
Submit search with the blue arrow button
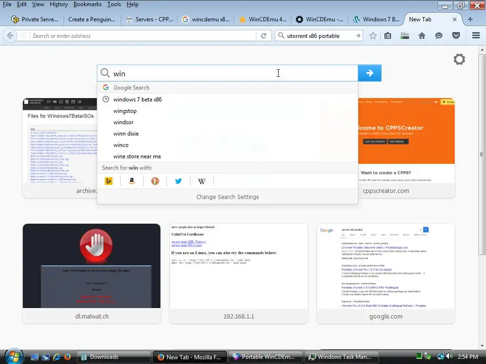pos(369,73)
